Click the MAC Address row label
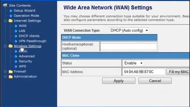This screenshot has height=107, width=190. [x=72, y=72]
